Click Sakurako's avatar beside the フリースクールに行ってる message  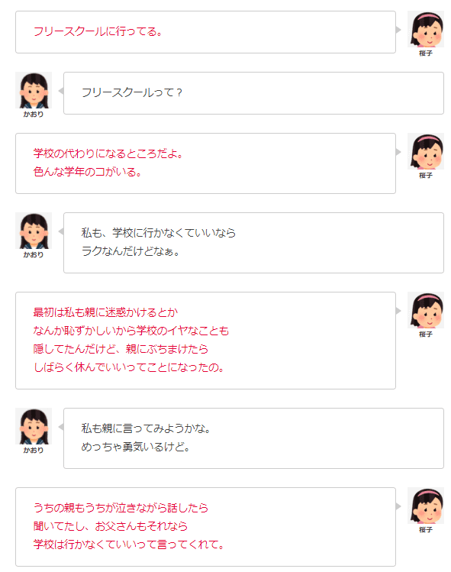(426, 29)
